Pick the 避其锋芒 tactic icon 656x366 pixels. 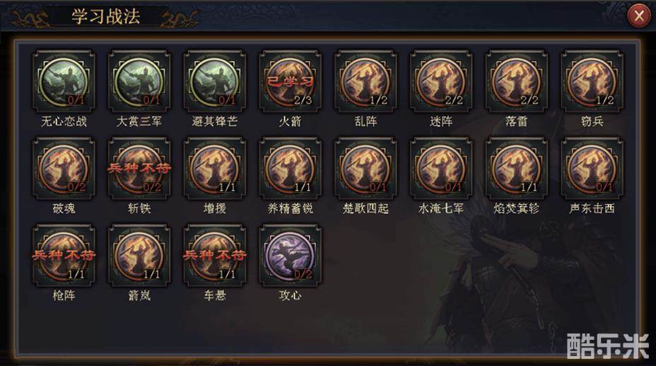pos(215,81)
